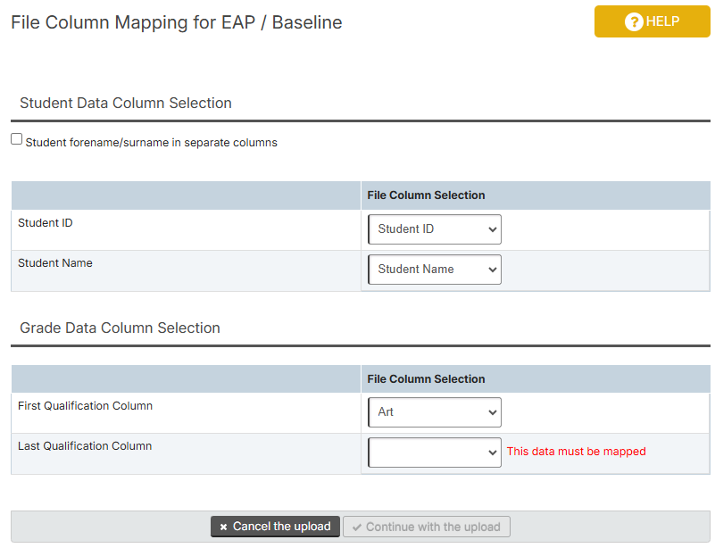
Task: Open the empty Last Qualification Column dropdown
Action: (x=434, y=453)
